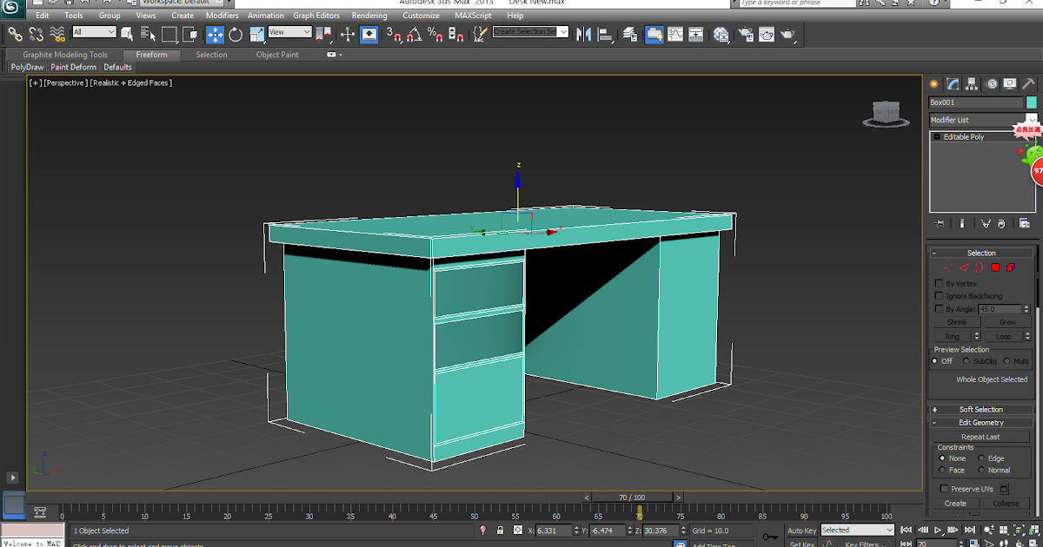Switch to the Object Paint ribbon tab
This screenshot has height=547, width=1043.
pyautogui.click(x=277, y=55)
